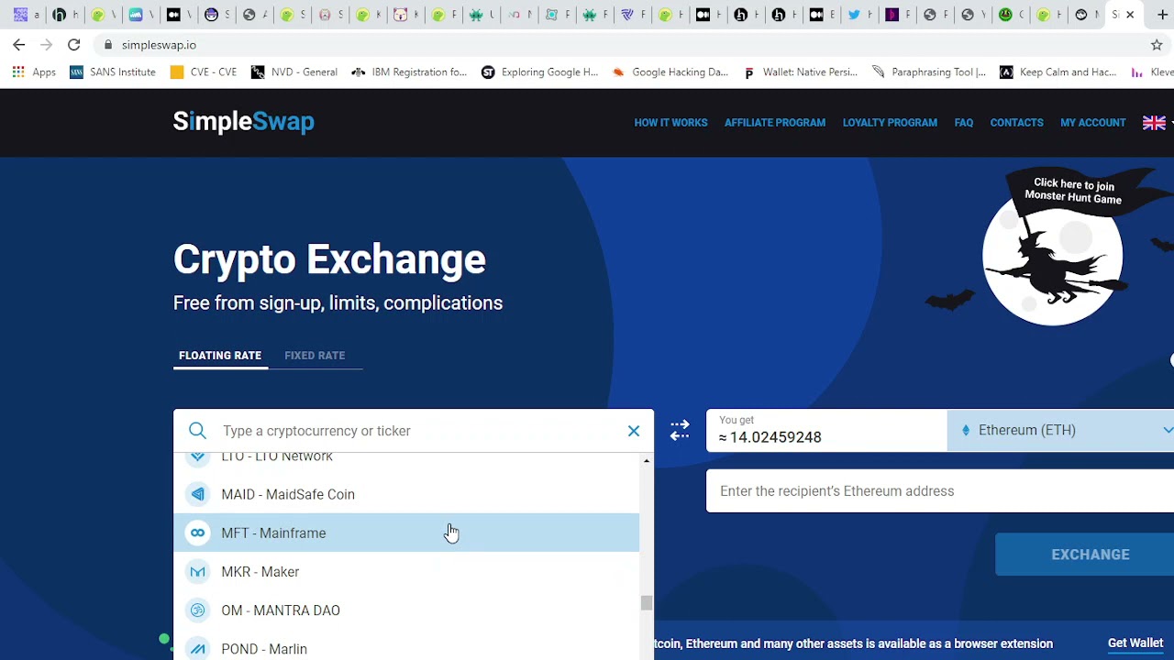Open the Google Hacking Da... bookmark

(670, 72)
